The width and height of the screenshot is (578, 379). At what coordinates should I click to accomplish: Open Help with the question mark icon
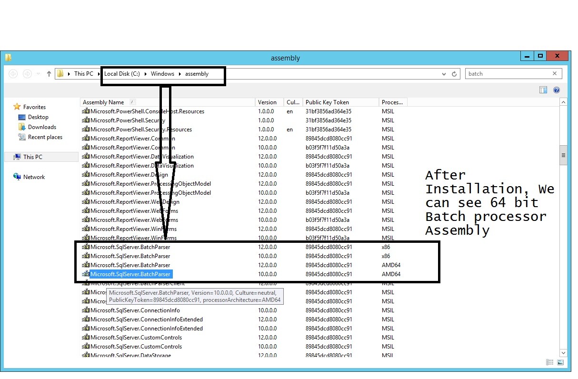tap(557, 90)
